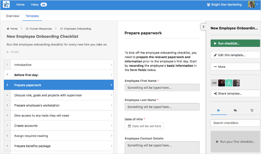Select Prepare employee's workstation task
The height and width of the screenshot is (154, 261).
click(59, 105)
